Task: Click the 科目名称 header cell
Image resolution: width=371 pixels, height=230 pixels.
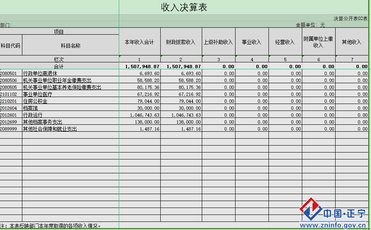Action: point(70,46)
